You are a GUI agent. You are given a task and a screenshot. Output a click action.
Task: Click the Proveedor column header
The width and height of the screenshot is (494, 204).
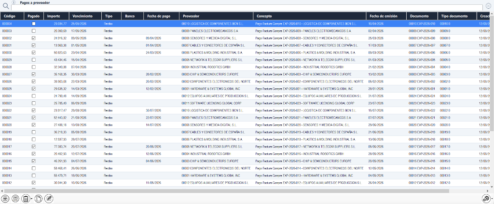pyautogui.click(x=217, y=16)
